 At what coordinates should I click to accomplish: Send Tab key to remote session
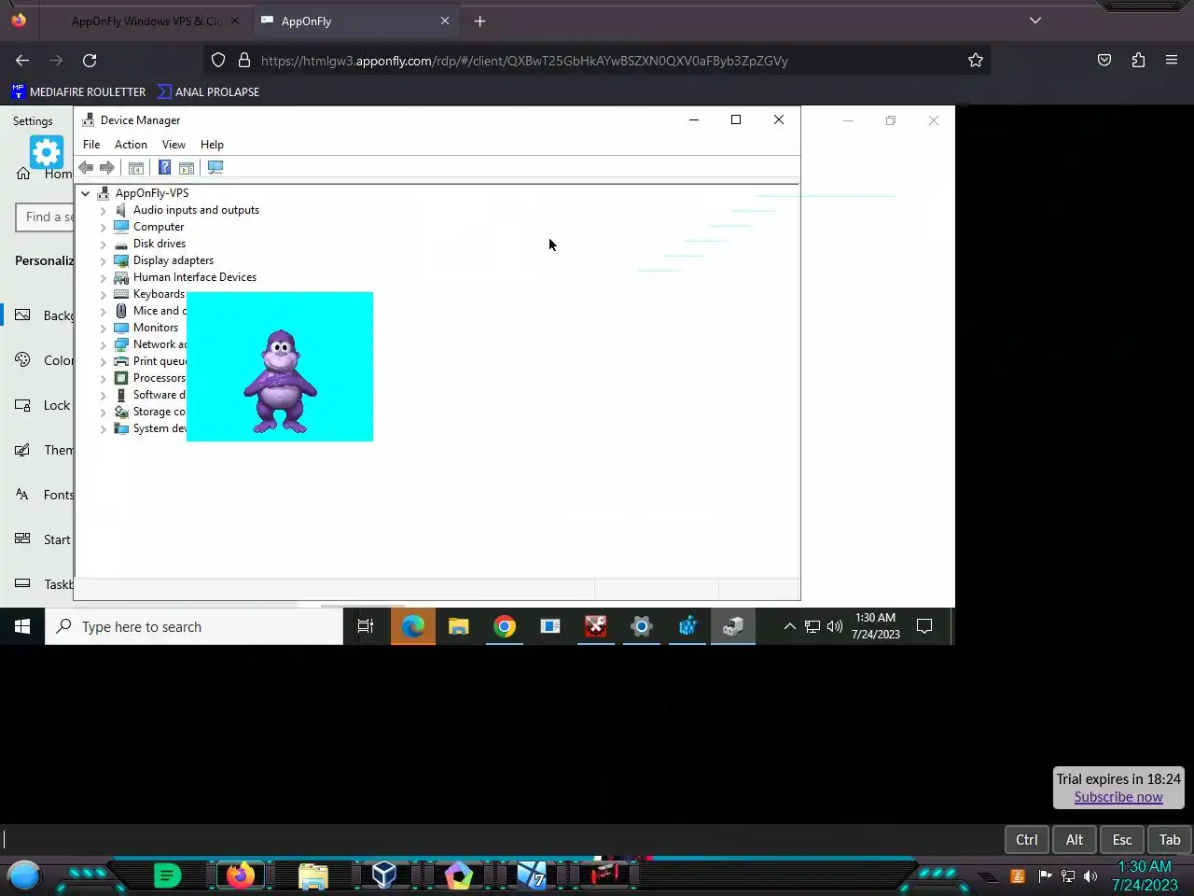pos(1170,840)
